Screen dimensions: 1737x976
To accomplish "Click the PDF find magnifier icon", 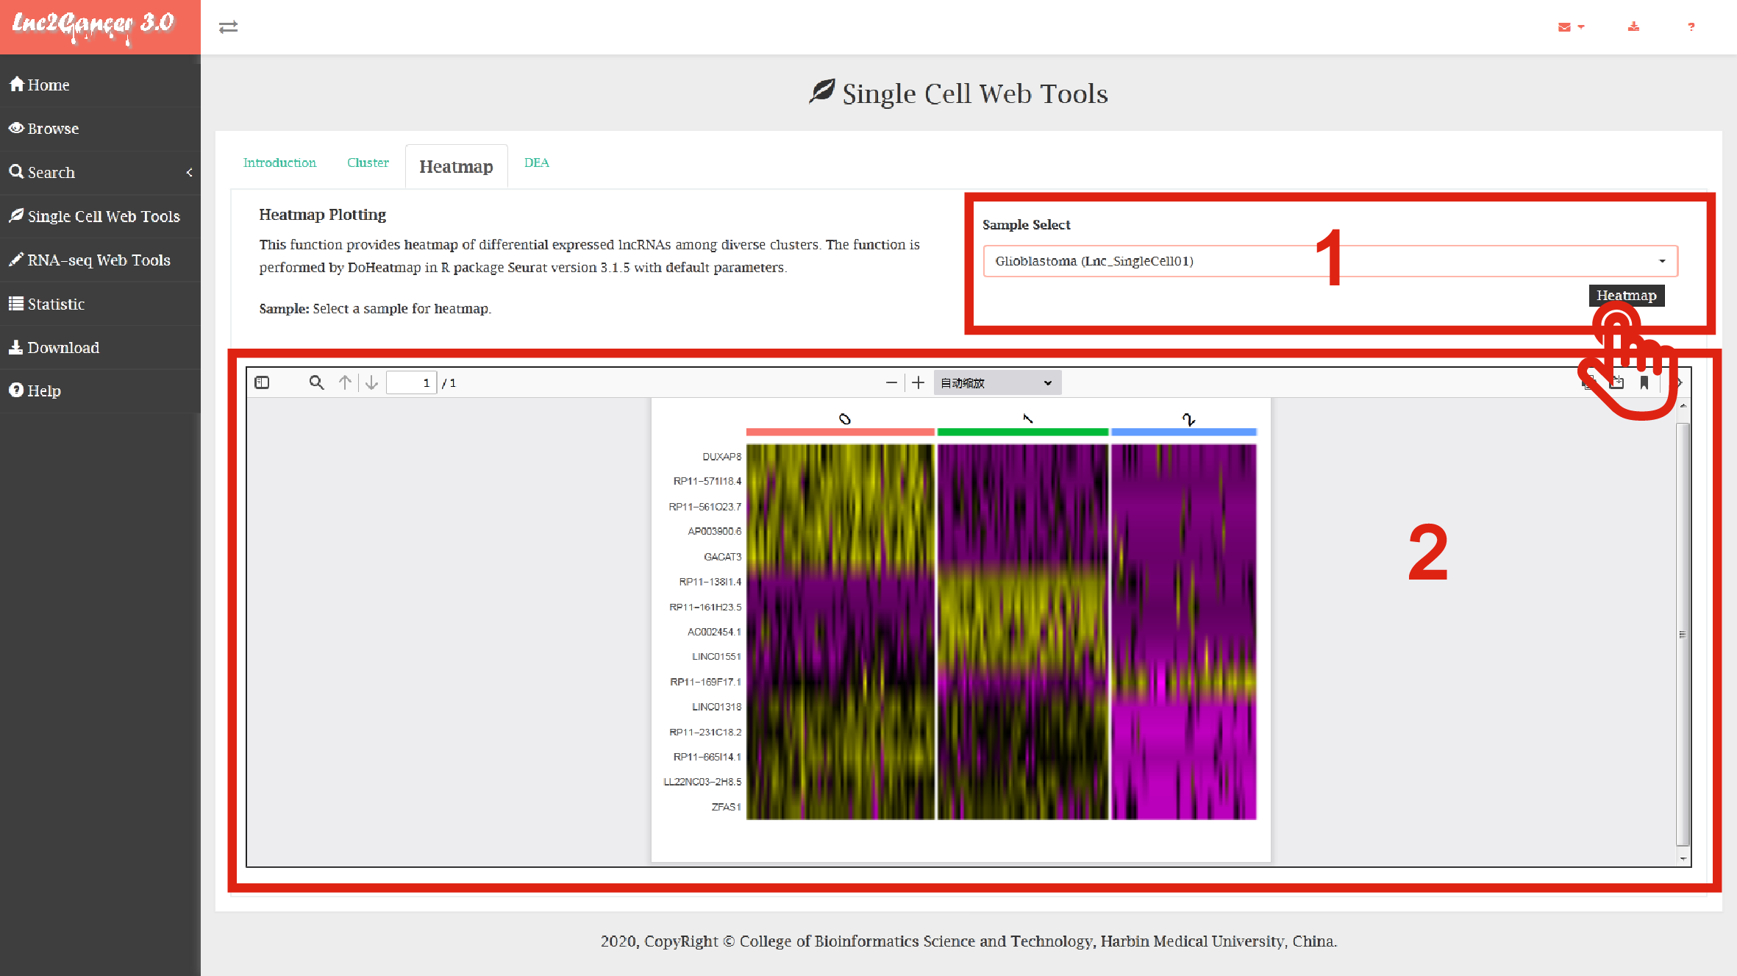I will (316, 382).
